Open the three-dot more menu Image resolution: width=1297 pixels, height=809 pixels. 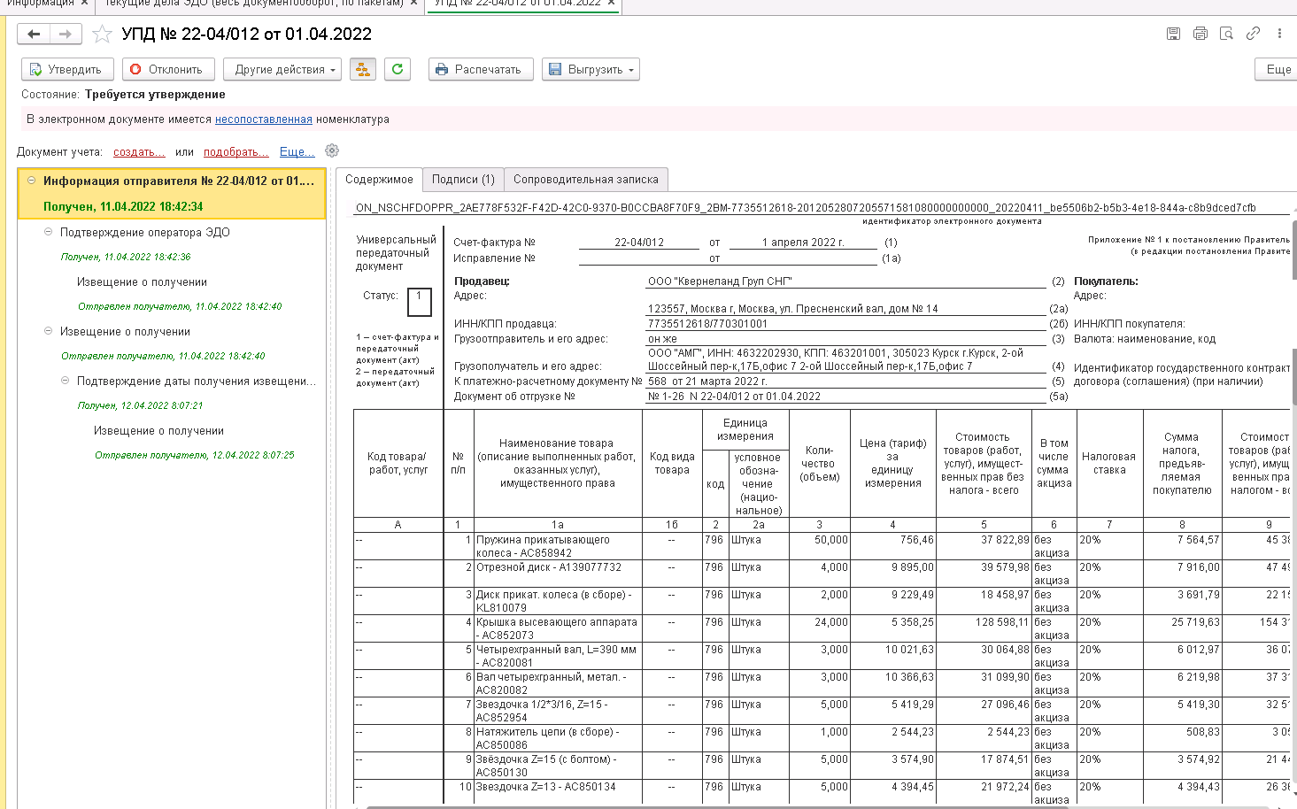point(1279,34)
